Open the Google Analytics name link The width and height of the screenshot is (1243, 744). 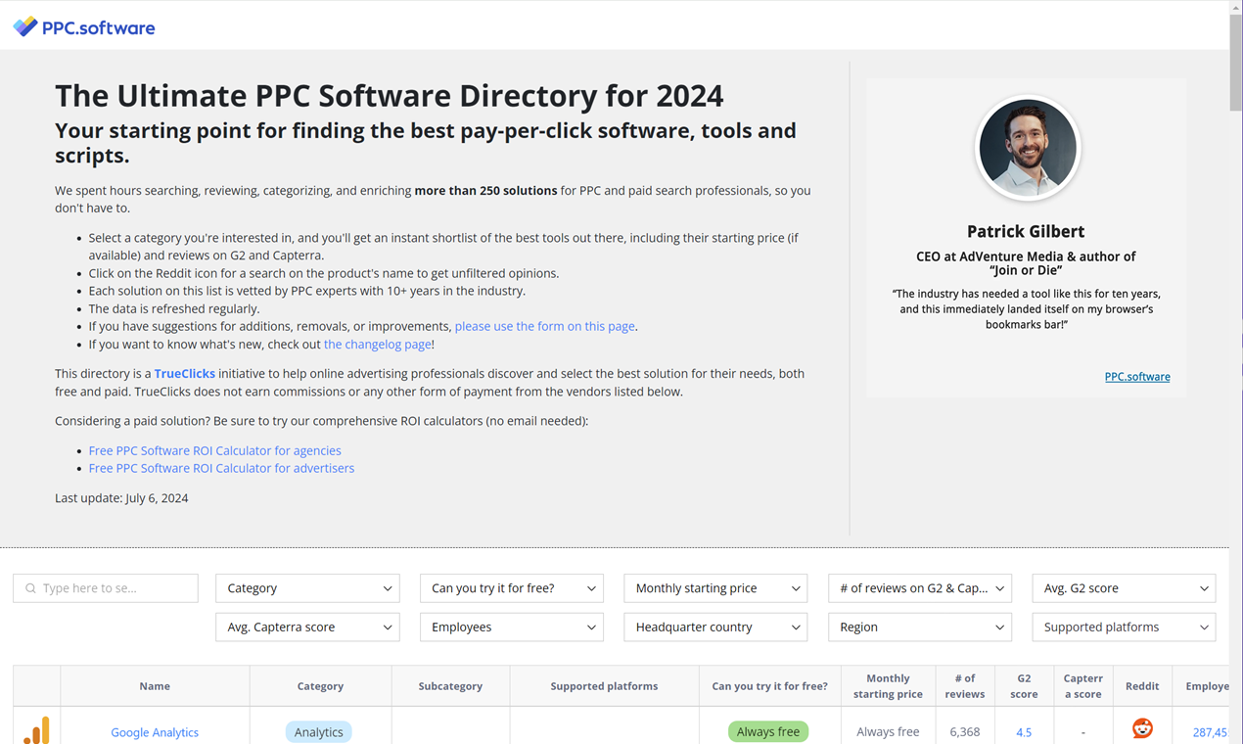click(x=155, y=732)
